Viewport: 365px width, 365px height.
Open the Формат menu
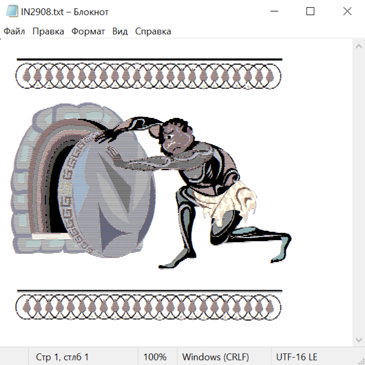pyautogui.click(x=88, y=32)
